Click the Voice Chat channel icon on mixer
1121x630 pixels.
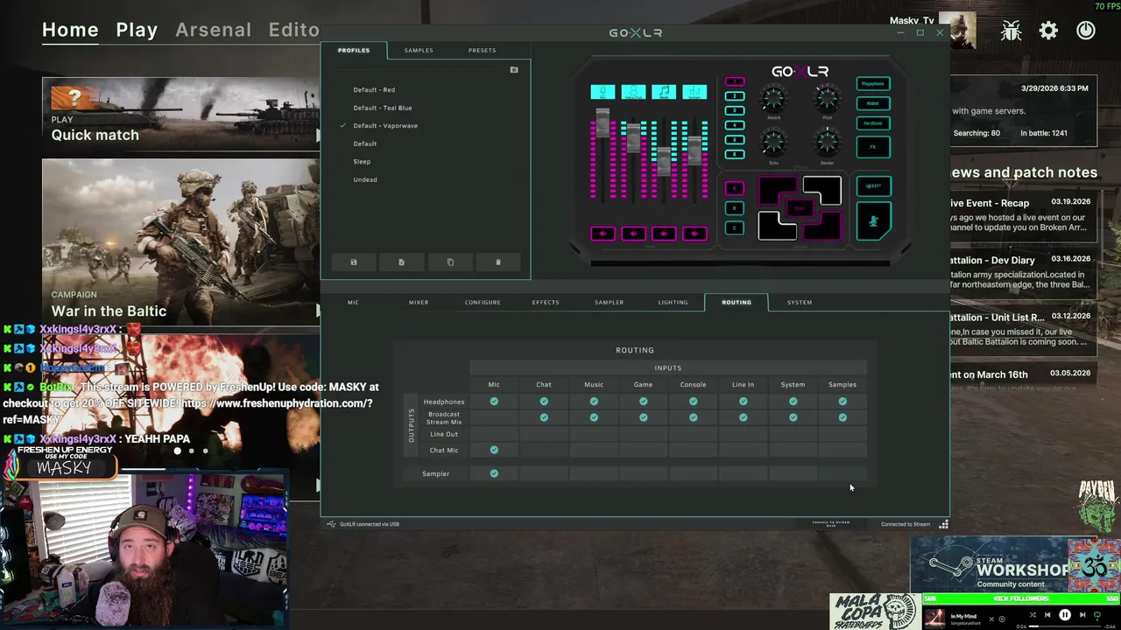(x=633, y=92)
